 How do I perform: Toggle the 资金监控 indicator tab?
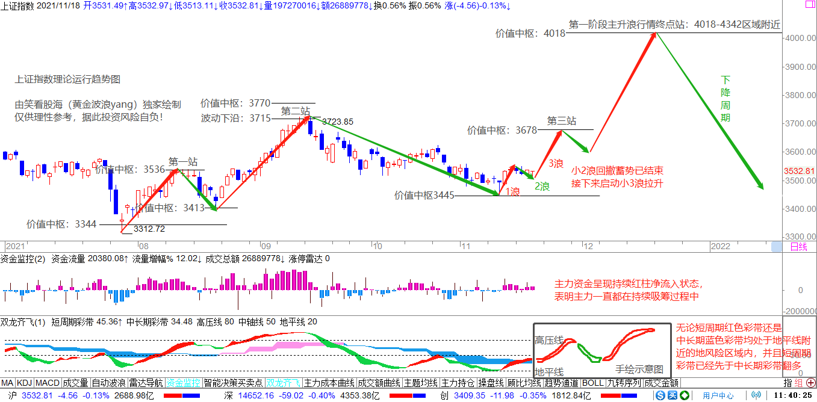pos(183,383)
